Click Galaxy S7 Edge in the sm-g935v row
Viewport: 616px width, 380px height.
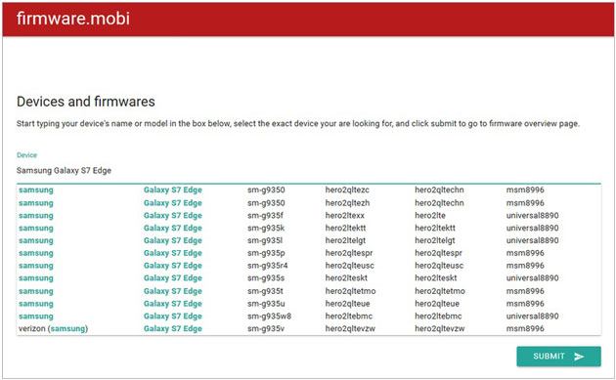pos(173,329)
